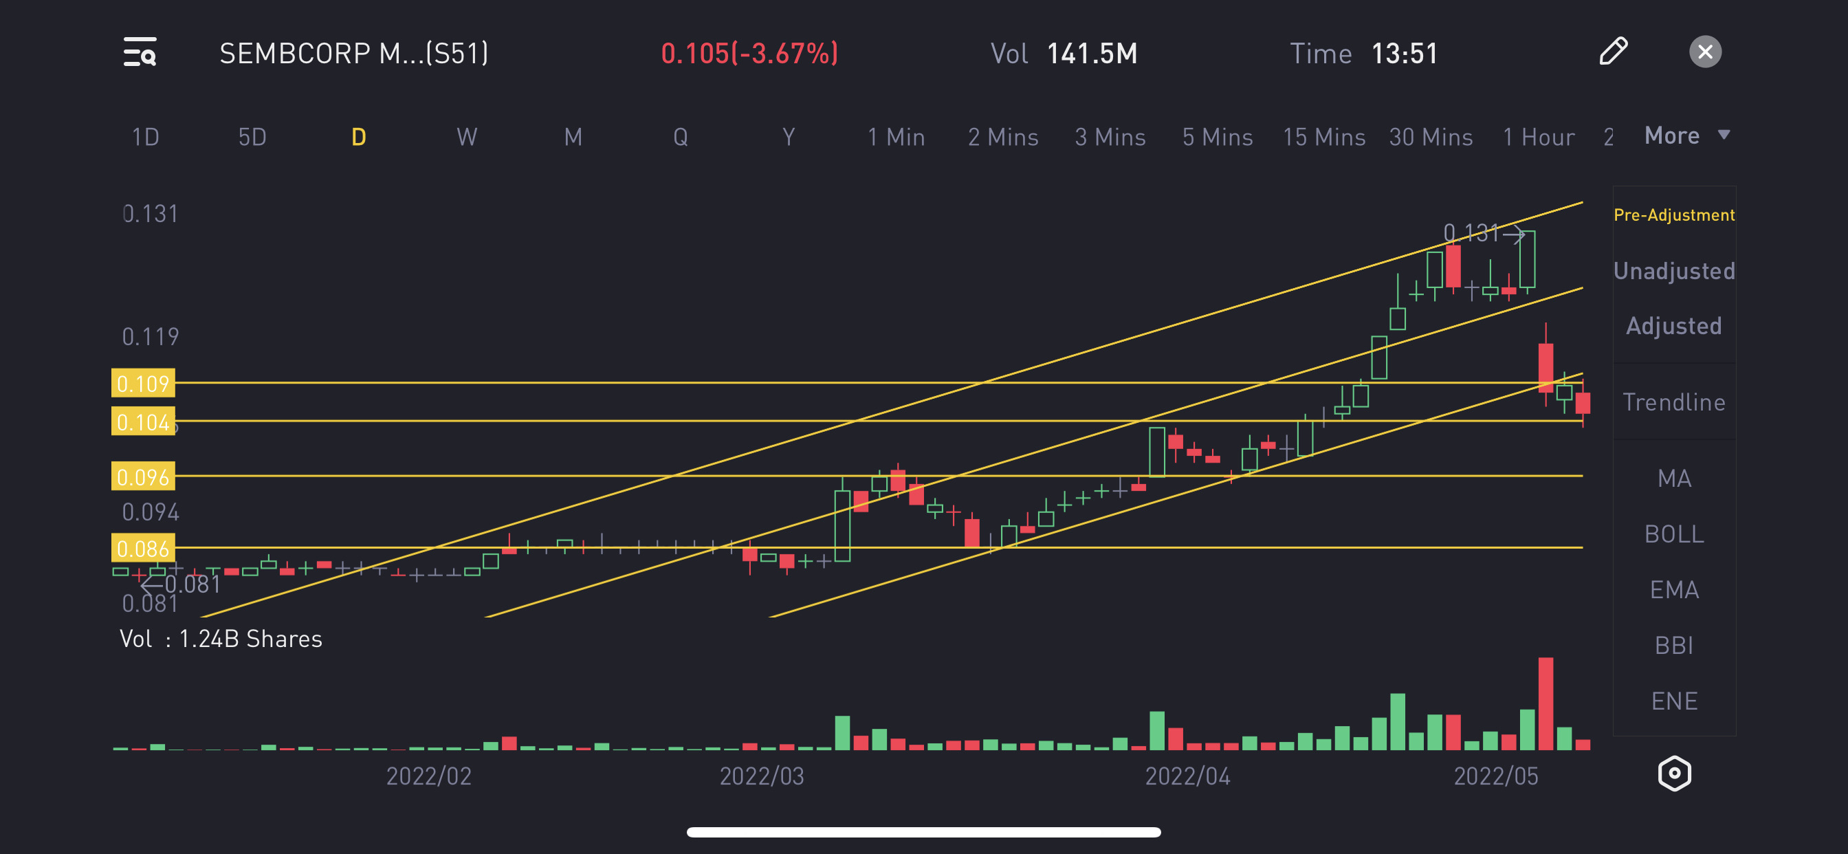Switch to Adjusted price mode
Image resolution: width=1848 pixels, height=854 pixels.
[x=1673, y=326]
